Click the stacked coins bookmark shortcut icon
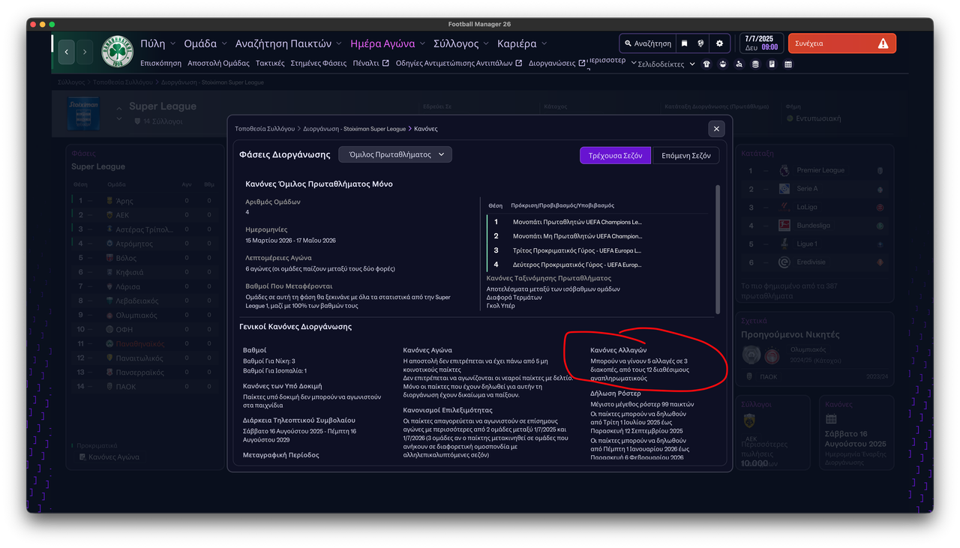This screenshot has height=548, width=960. (x=755, y=64)
